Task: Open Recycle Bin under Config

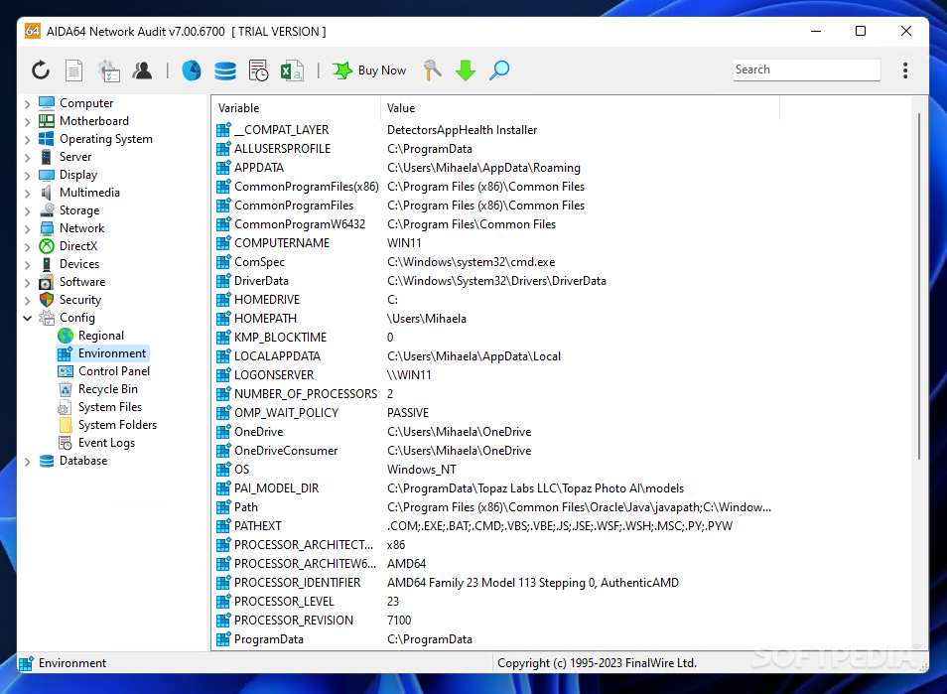Action: [108, 389]
